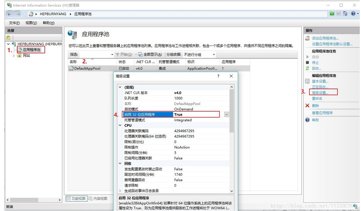Click in the 筛选 filter input field
The width and height of the screenshot is (361, 211).
coord(95,54)
